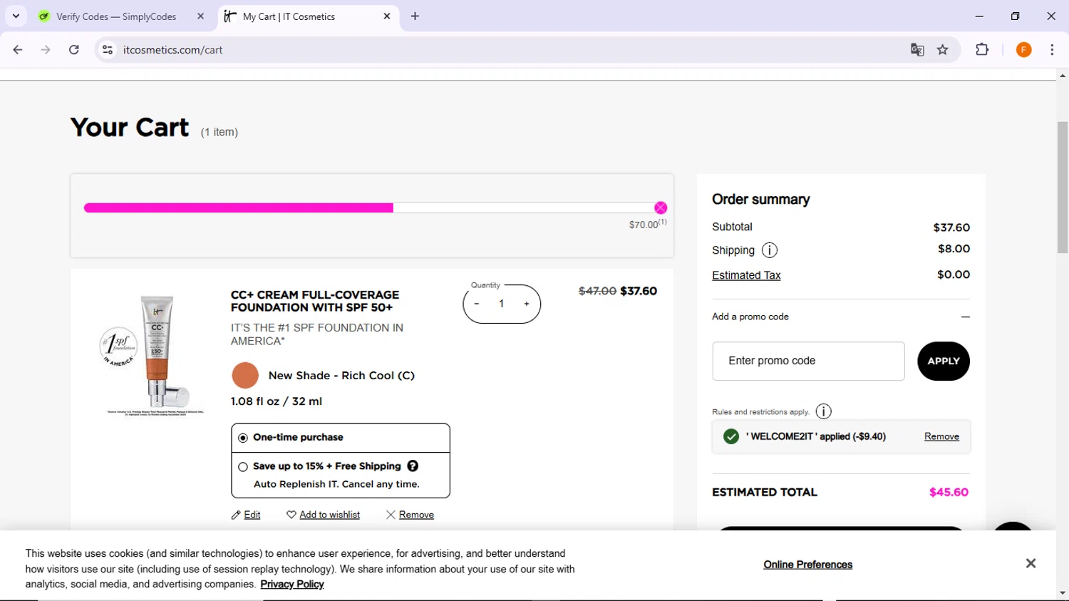Screen dimensions: 1069x601
Task: Open the CC+ Cream Full-Coverage Foundation title
Action: 315,301
